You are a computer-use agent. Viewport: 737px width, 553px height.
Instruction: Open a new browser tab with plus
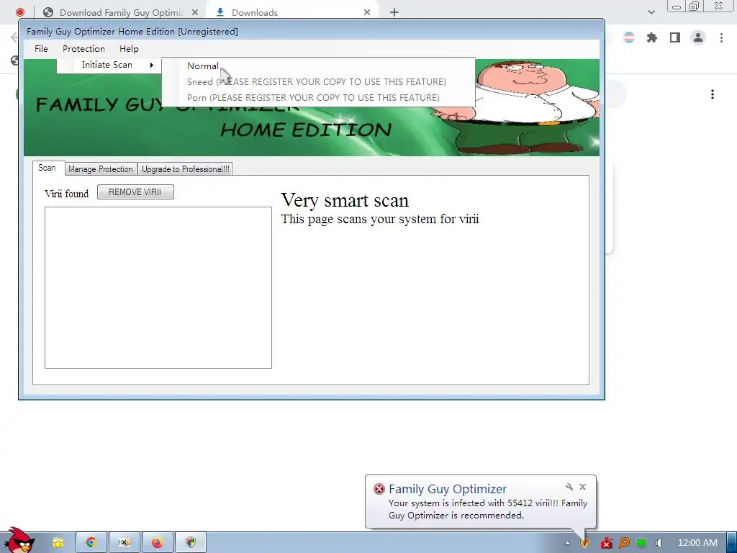[x=394, y=12]
